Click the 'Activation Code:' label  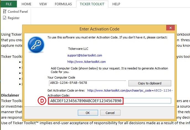tap(58, 95)
